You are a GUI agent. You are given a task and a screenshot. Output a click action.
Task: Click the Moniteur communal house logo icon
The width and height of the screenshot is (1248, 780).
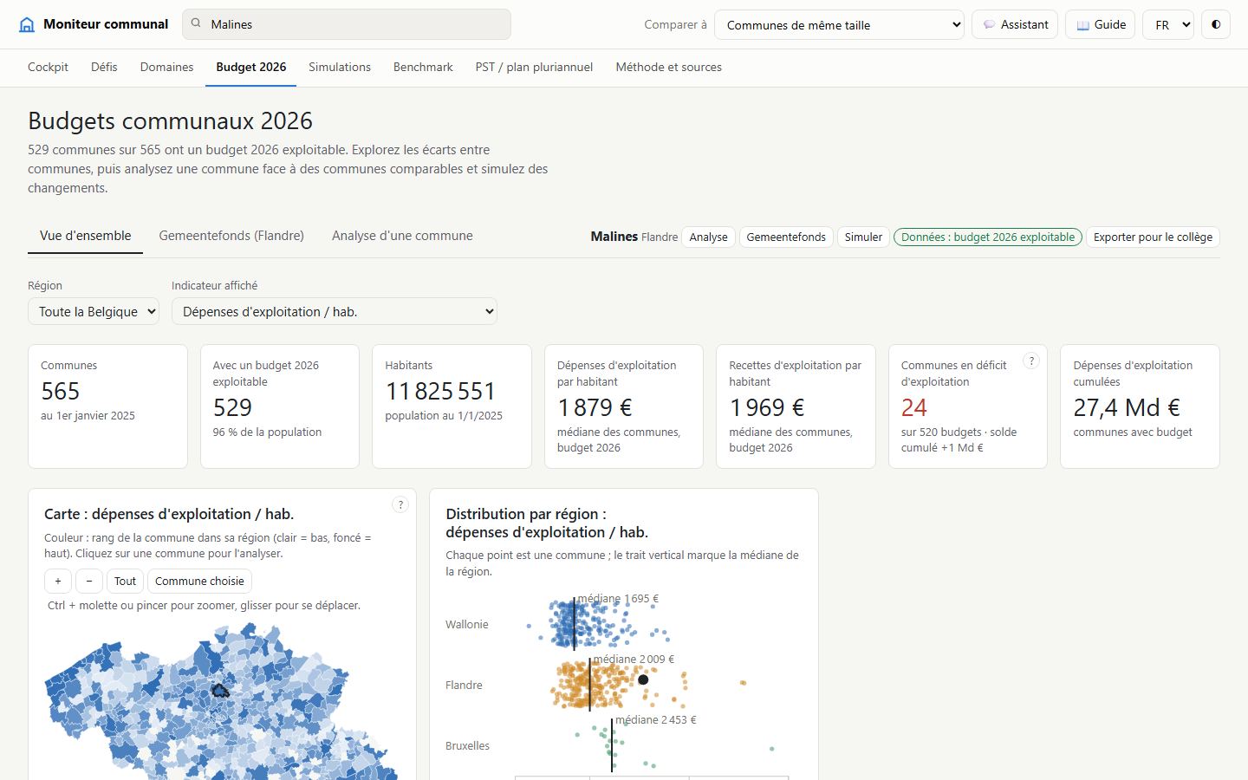(x=27, y=24)
